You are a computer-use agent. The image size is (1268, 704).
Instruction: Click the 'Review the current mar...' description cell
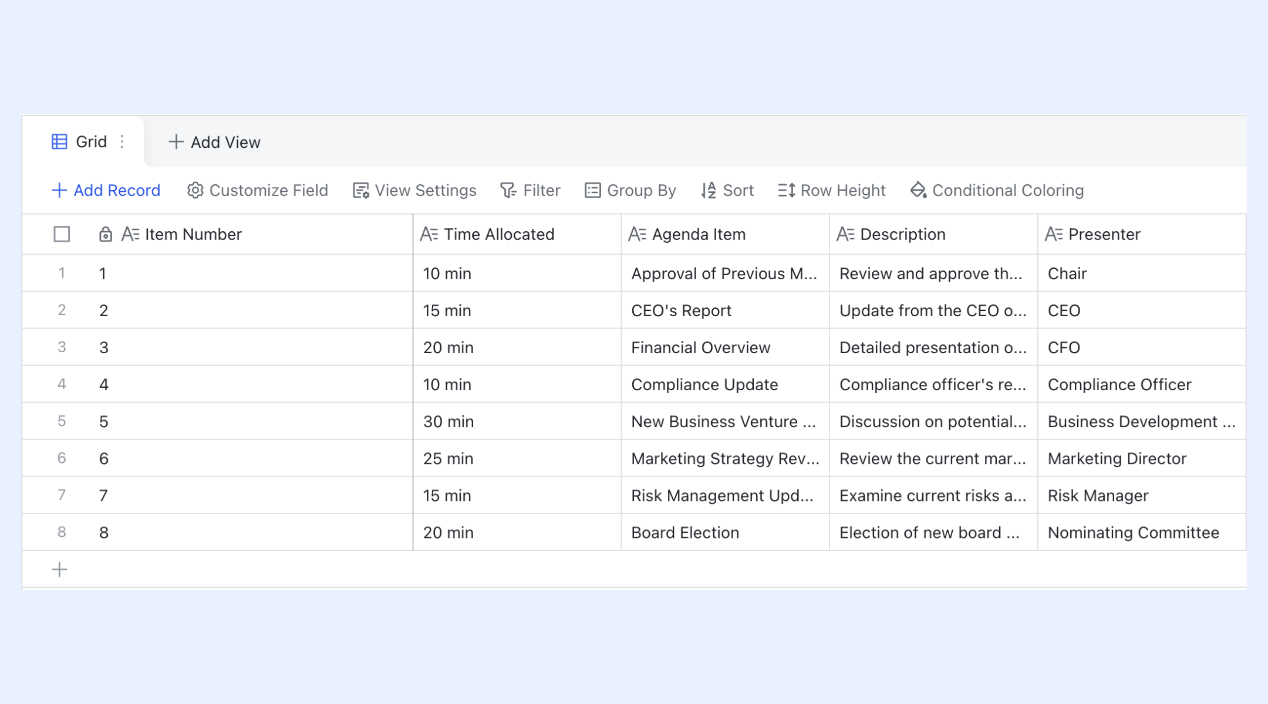point(933,458)
